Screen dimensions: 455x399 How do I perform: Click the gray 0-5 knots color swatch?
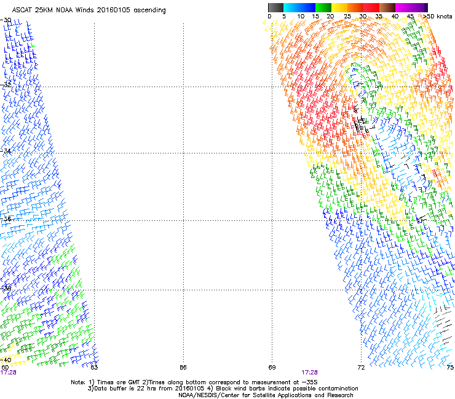(x=275, y=7)
